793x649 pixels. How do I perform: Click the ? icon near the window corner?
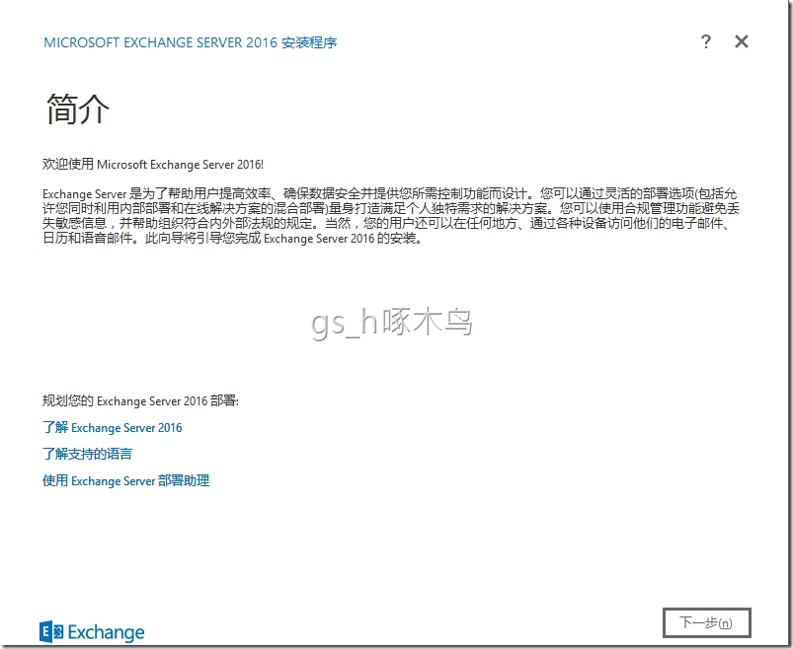(705, 41)
